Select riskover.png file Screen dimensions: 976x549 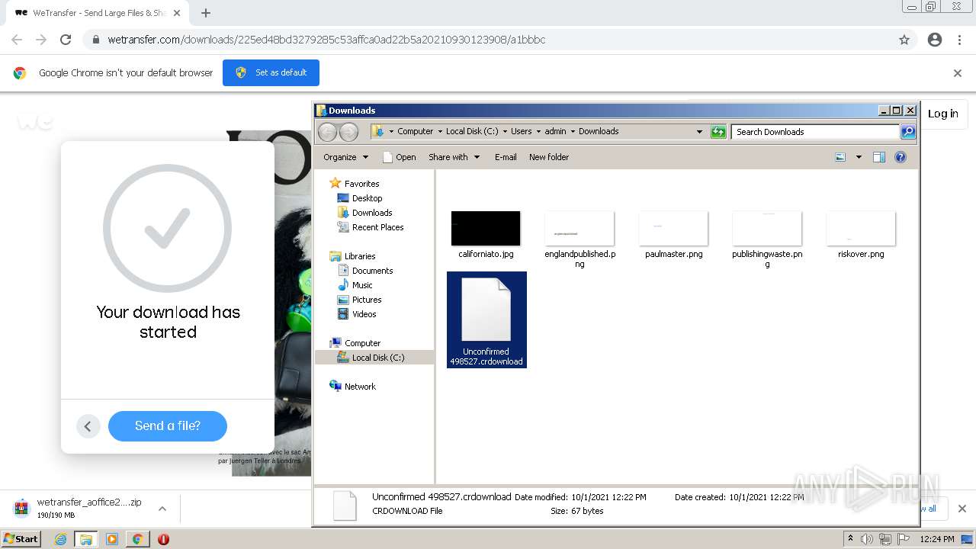861,235
